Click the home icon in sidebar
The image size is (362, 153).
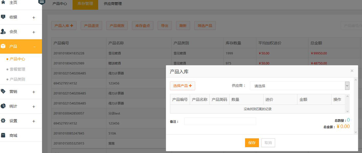point(3,2)
